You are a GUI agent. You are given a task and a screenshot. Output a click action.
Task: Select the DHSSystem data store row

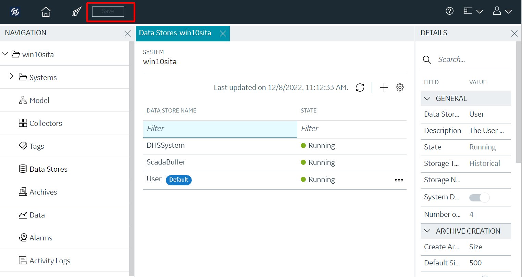(x=275, y=146)
